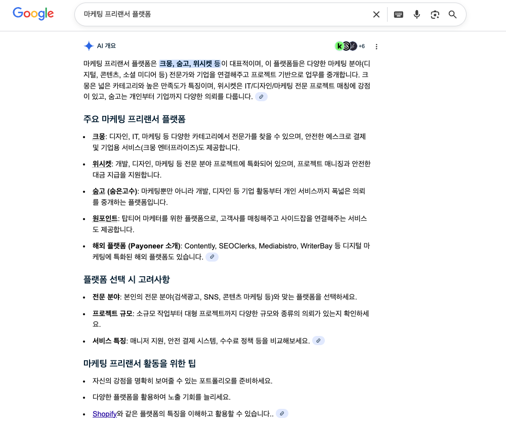
Task: Click the link icon after 서비스 특징 bullet
Action: (318, 341)
